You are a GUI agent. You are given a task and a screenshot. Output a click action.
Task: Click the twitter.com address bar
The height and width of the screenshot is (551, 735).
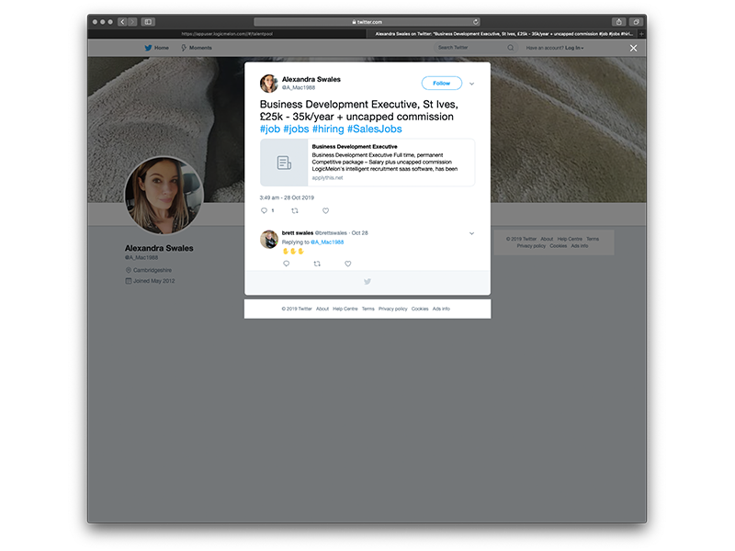(367, 21)
